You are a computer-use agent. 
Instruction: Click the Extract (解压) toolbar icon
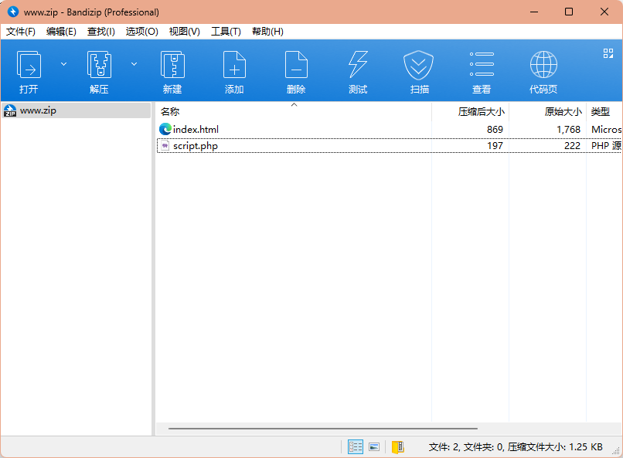(99, 66)
